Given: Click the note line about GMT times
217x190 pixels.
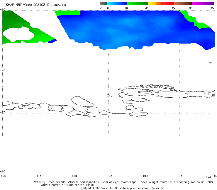Looking at the screenshot, I should click(123, 182).
